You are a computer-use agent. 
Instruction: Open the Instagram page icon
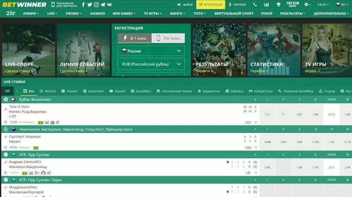tap(96, 4)
